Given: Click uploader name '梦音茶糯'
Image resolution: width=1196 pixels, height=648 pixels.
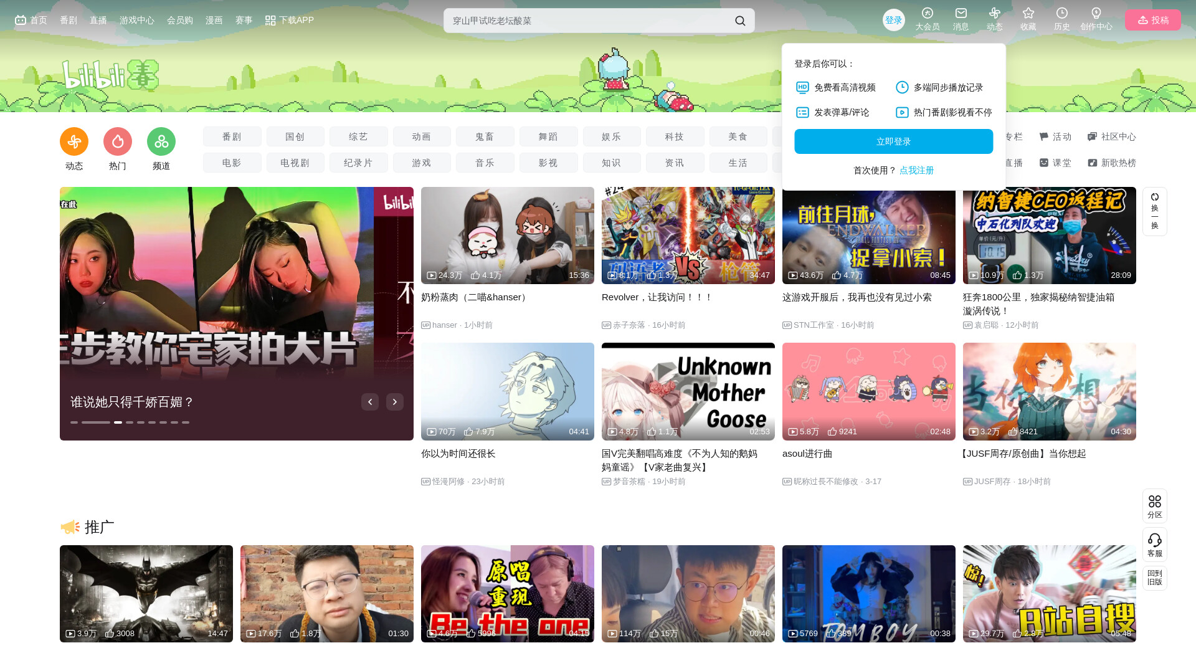Looking at the screenshot, I should tap(629, 482).
